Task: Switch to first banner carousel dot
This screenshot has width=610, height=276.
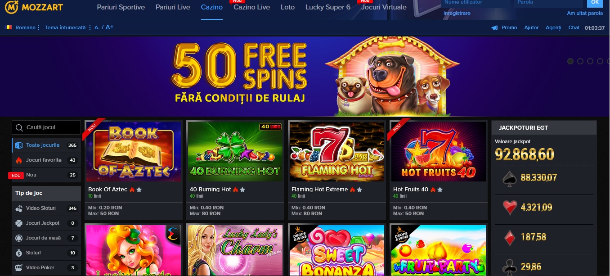Action: coord(570,61)
